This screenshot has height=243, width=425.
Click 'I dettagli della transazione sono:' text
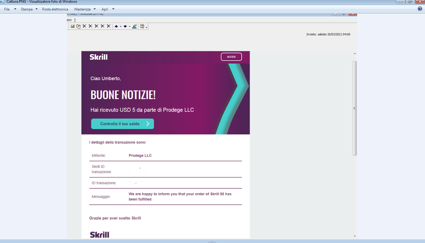pyautogui.click(x=118, y=143)
